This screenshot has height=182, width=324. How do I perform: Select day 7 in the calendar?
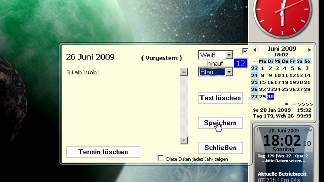coord(307,68)
